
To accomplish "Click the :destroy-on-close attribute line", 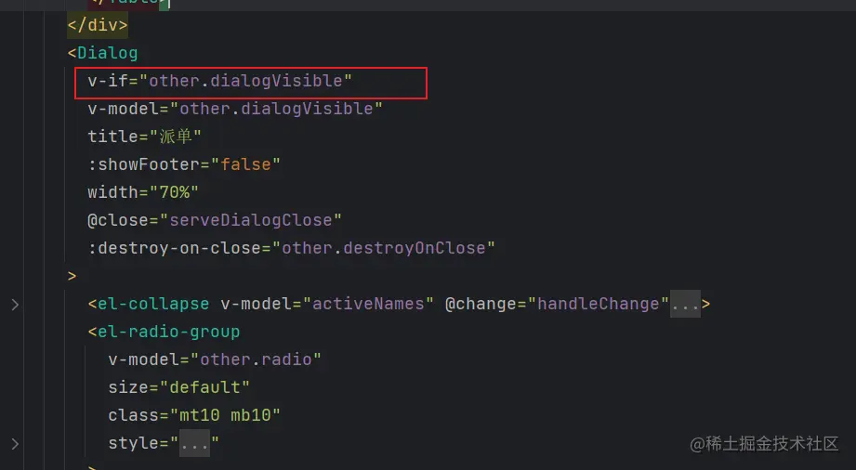I will [292, 248].
